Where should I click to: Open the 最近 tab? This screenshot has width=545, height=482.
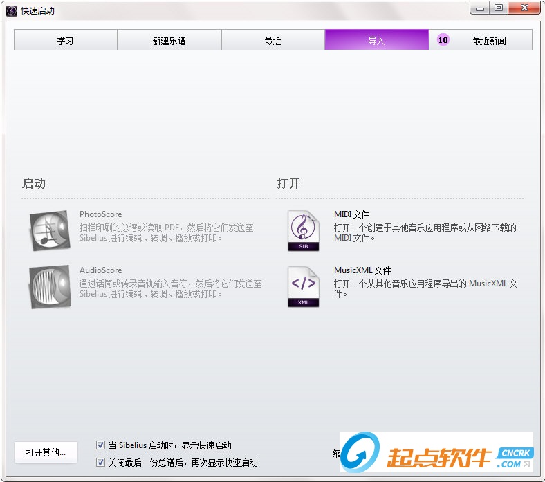pos(273,40)
